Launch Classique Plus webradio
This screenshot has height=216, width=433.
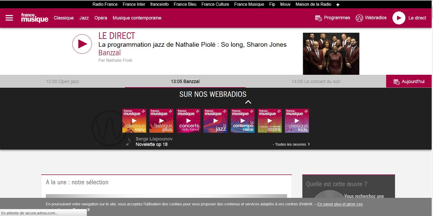[x=161, y=121]
